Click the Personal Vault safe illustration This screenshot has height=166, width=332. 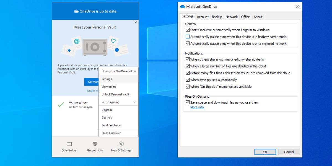(x=95, y=46)
